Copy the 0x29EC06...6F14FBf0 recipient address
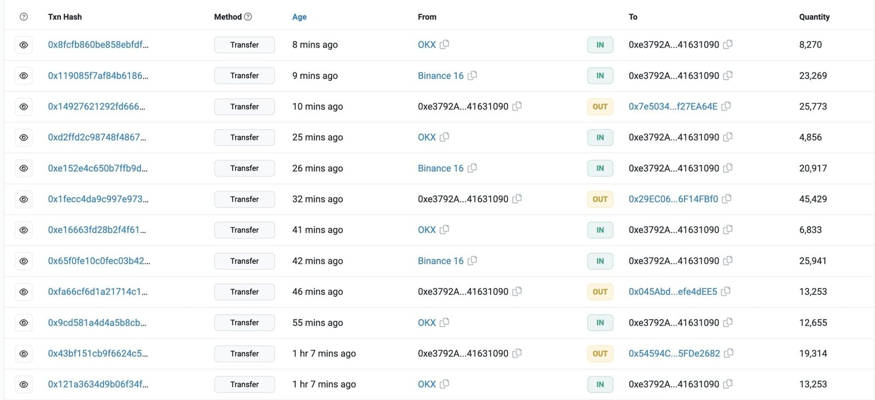 point(727,199)
